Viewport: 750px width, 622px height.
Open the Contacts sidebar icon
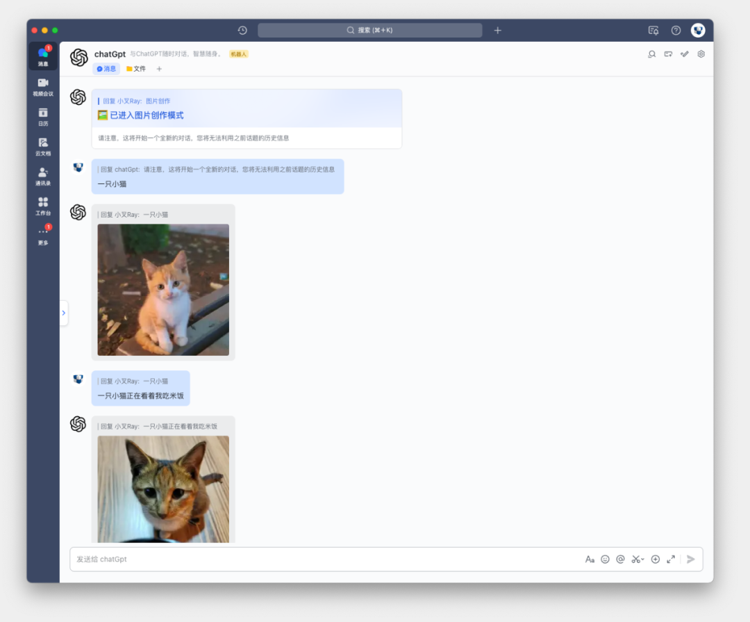coord(43,177)
